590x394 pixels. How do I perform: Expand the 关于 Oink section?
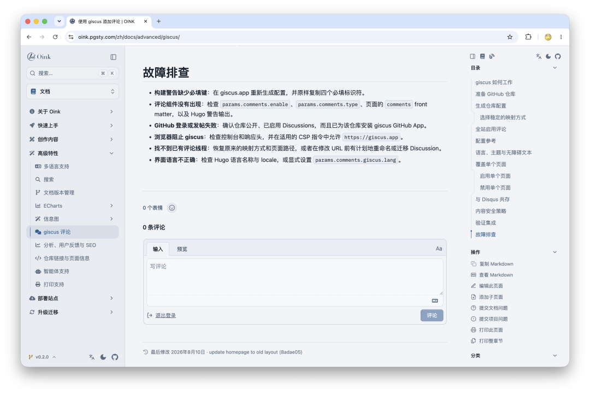pos(111,111)
